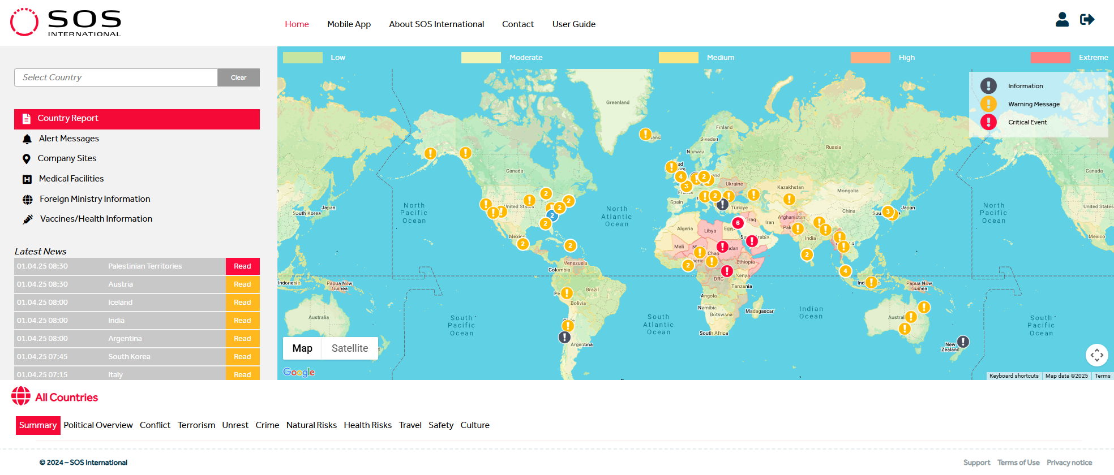
Task: Open the Culture tab
Action: pos(475,425)
